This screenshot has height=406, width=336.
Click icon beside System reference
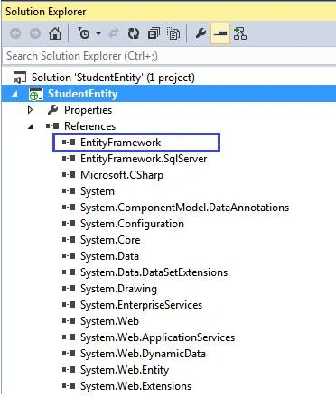[69, 191]
